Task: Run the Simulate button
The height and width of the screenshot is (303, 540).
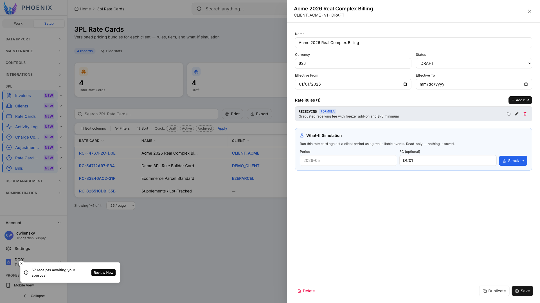Action: click(513, 161)
